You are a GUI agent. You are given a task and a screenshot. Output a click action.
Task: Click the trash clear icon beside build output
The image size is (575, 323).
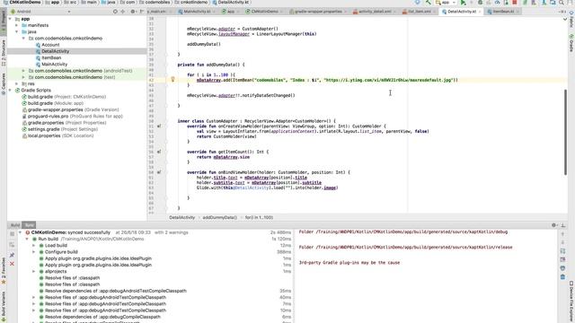563,277
